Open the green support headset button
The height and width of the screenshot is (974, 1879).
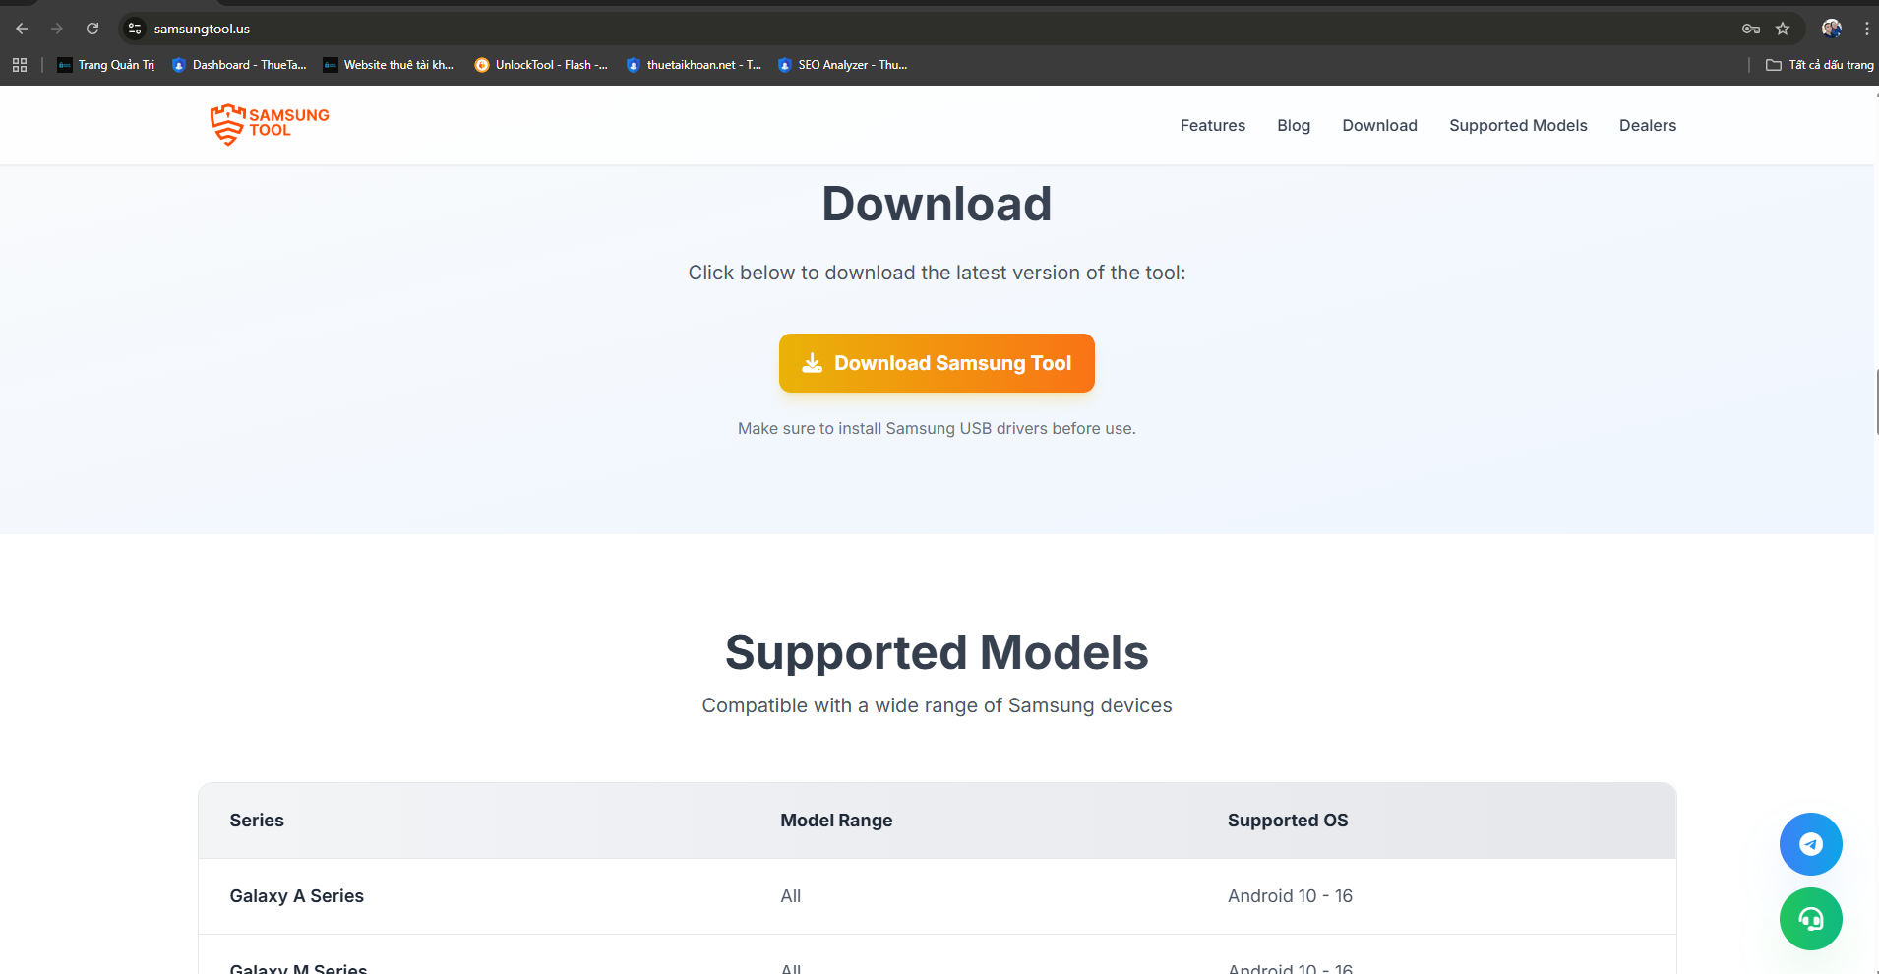coord(1811,919)
